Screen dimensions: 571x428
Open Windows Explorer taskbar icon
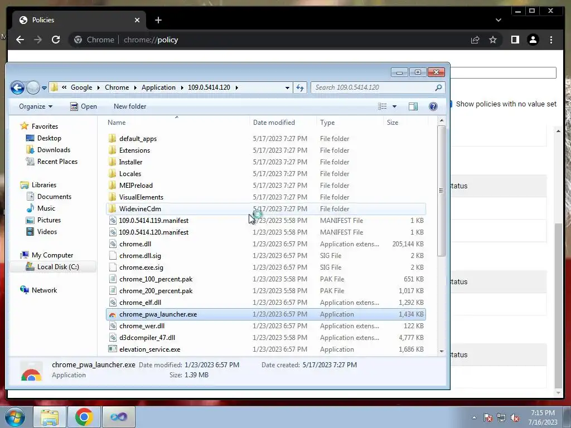coord(50,417)
